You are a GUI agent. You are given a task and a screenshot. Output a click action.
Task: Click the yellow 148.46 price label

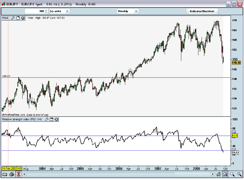236,63
